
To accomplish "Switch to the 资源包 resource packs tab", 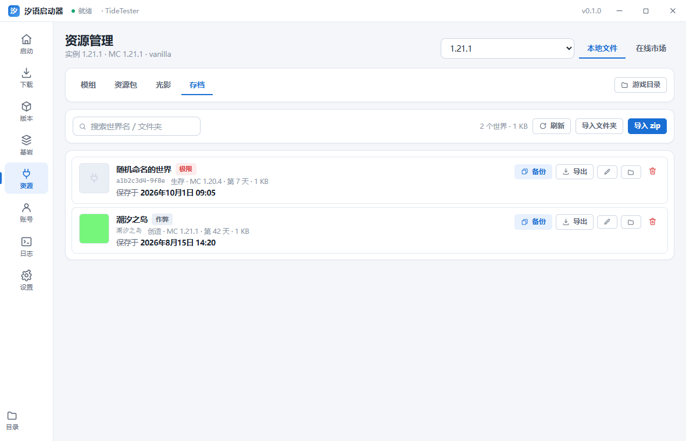I will (x=126, y=85).
